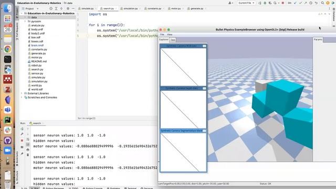Open the Python Packages tool window
336x189 pixels.
54,188
